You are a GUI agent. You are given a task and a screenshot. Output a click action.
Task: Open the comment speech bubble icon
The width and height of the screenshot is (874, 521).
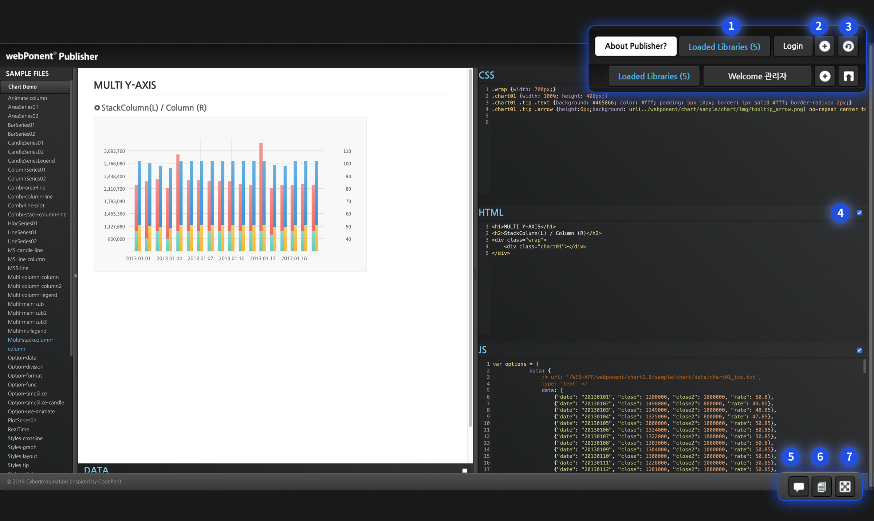tap(798, 486)
